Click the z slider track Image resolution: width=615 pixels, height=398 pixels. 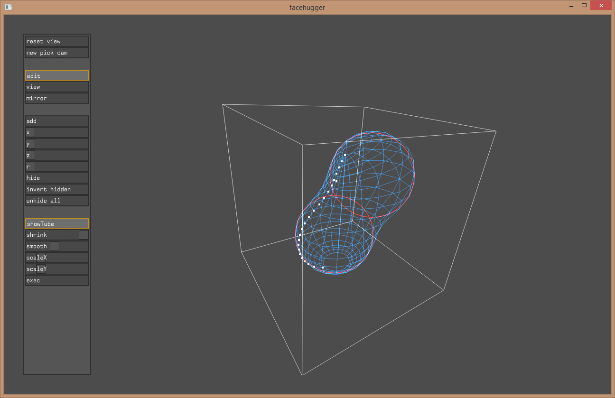(61, 155)
